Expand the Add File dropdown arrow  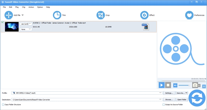coord(23,15)
